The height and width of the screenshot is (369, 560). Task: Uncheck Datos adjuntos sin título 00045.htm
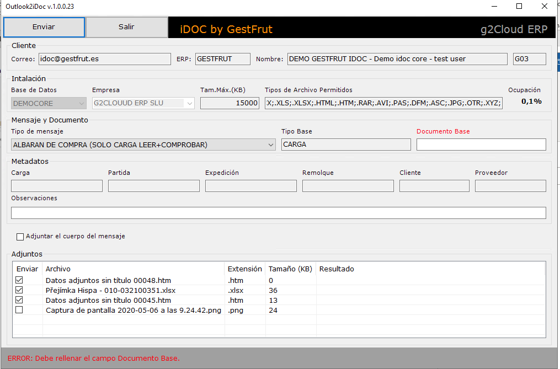(19, 300)
